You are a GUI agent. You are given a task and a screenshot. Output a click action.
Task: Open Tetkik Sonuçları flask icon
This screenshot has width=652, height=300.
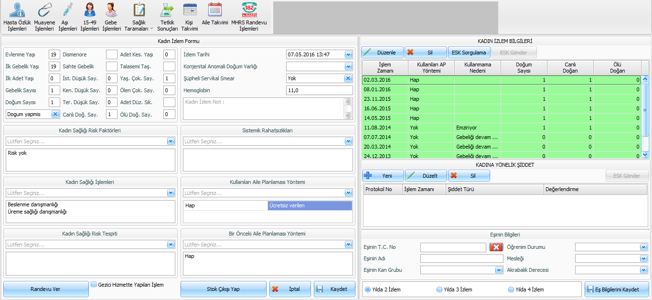pyautogui.click(x=167, y=17)
